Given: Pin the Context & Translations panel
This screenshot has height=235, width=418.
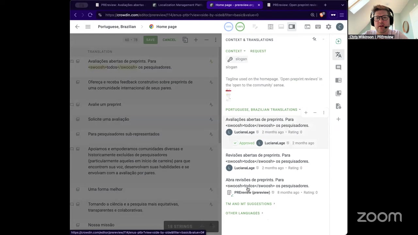Looking at the screenshot, I should coord(314,39).
